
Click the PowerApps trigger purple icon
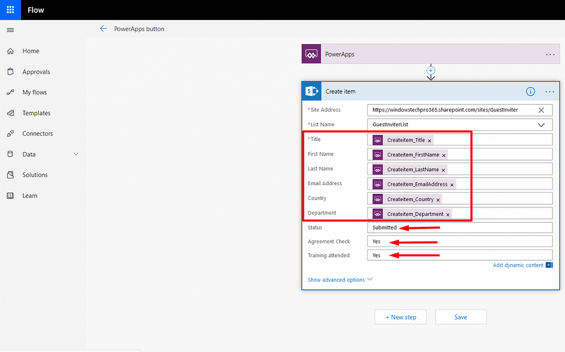pyautogui.click(x=311, y=54)
